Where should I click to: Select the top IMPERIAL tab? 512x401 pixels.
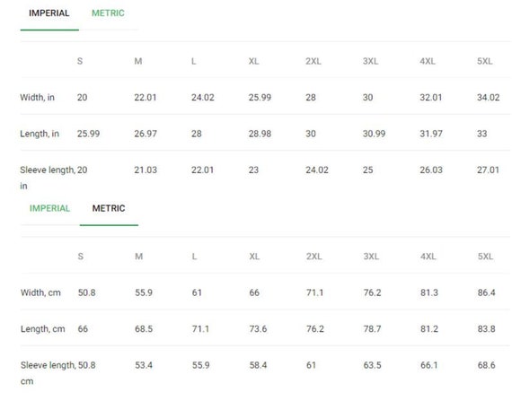point(49,13)
